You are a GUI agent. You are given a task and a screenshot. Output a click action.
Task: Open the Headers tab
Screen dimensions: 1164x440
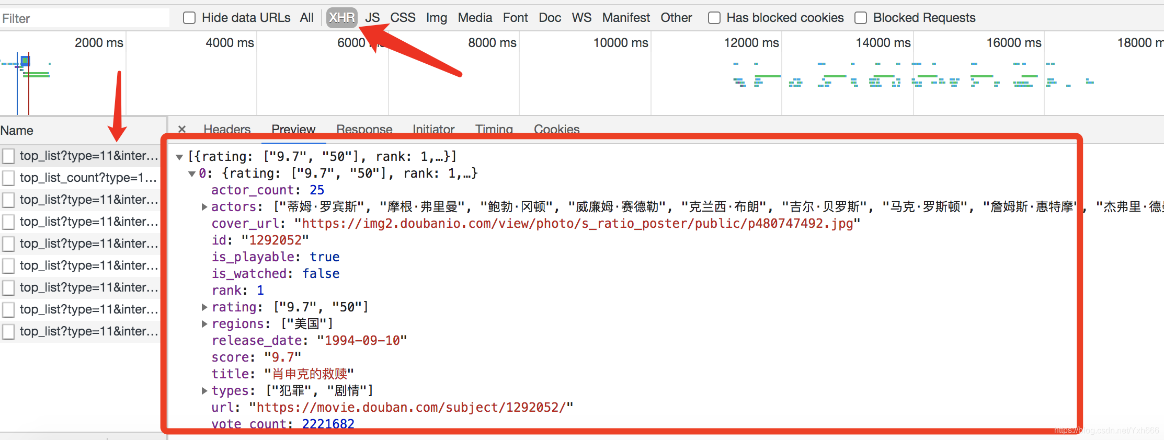[x=227, y=129]
